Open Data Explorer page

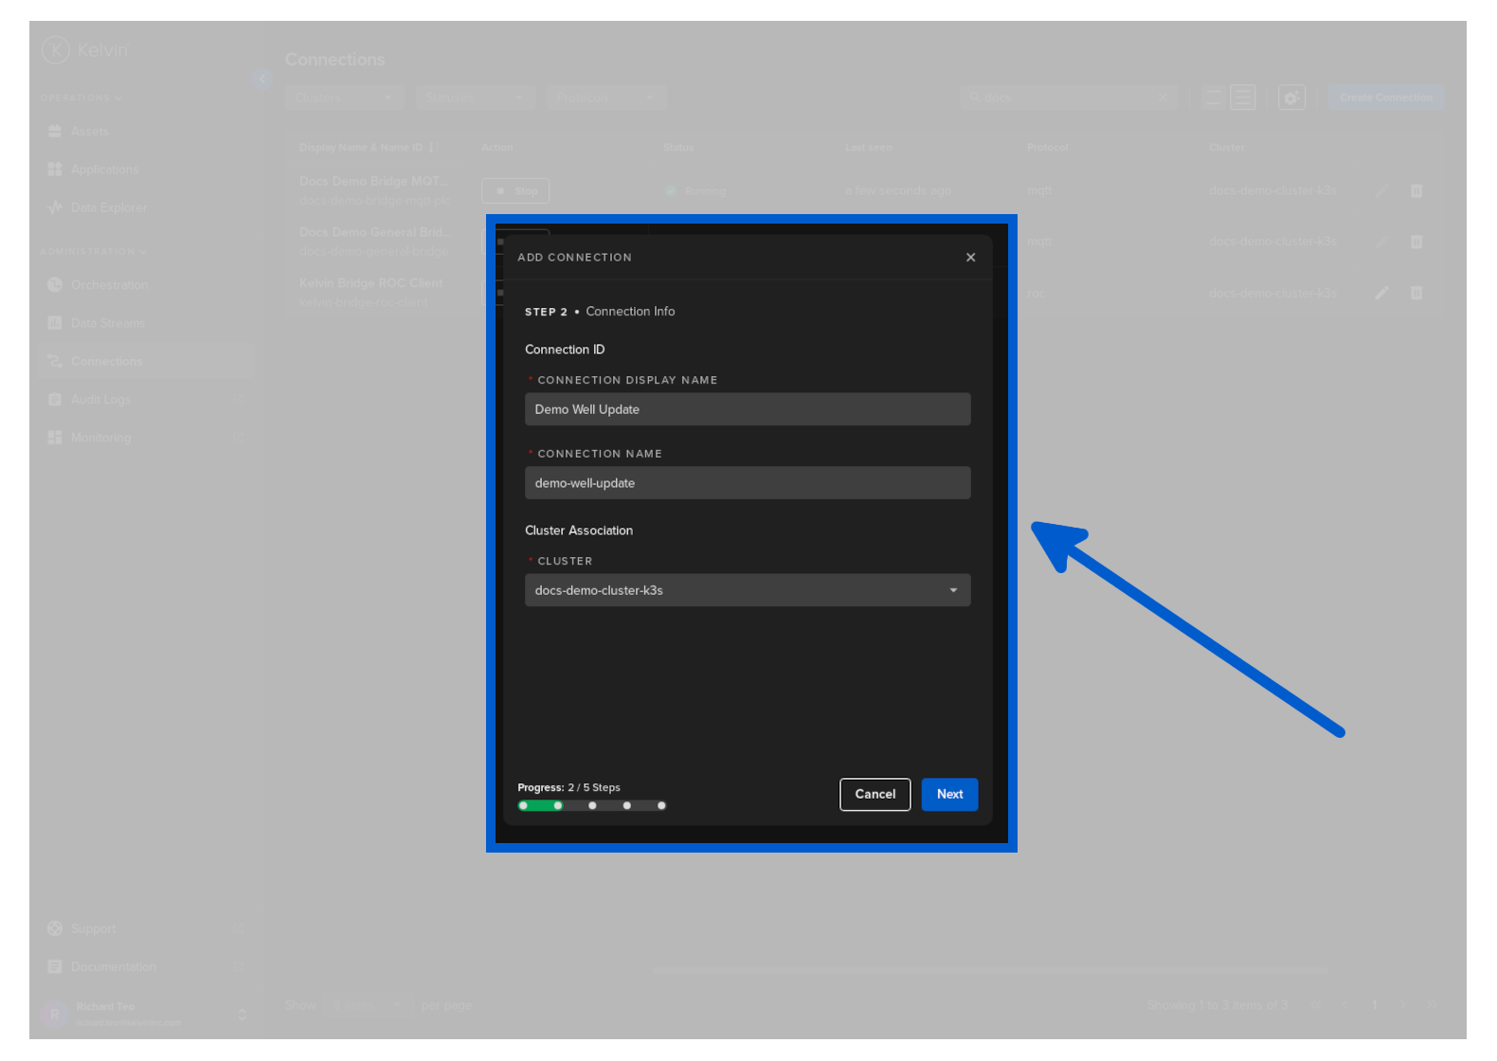click(x=108, y=207)
